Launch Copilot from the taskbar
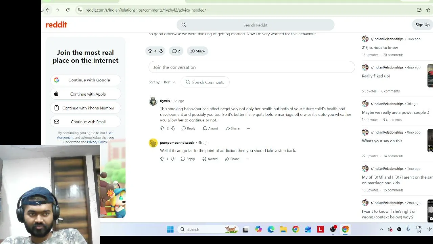The image size is (433, 244). click(x=258, y=229)
